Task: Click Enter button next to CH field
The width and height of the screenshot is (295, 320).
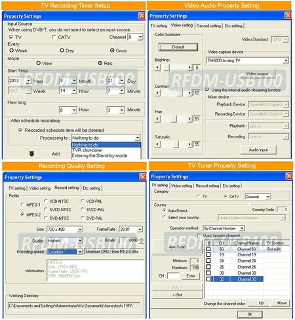Action: [x=191, y=276]
